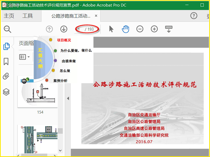Screen dimensions: 210x157
Task: Select the arrow selection tool
Action: 111,29
